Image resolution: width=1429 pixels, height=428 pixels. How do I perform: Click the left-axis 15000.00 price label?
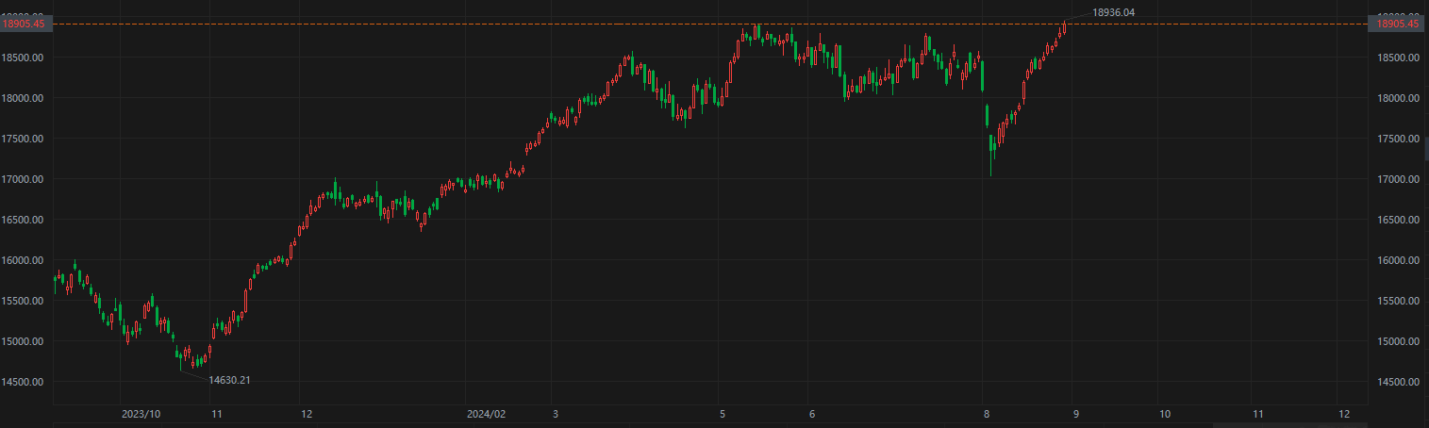coord(25,341)
